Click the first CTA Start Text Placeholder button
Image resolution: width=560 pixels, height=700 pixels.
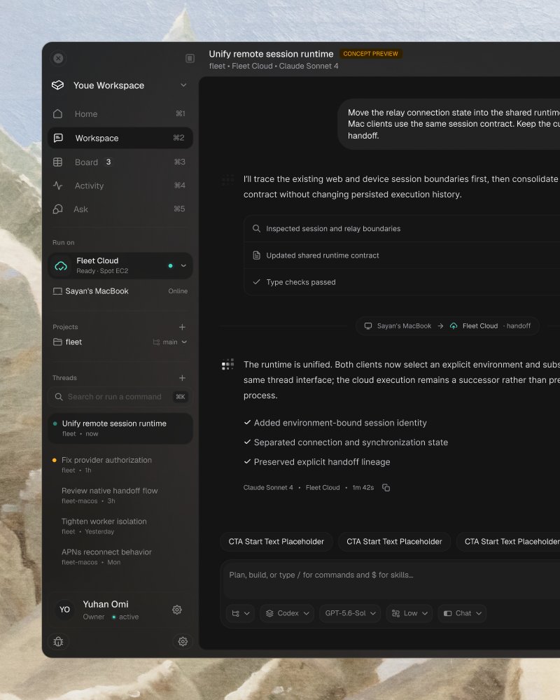tap(276, 542)
